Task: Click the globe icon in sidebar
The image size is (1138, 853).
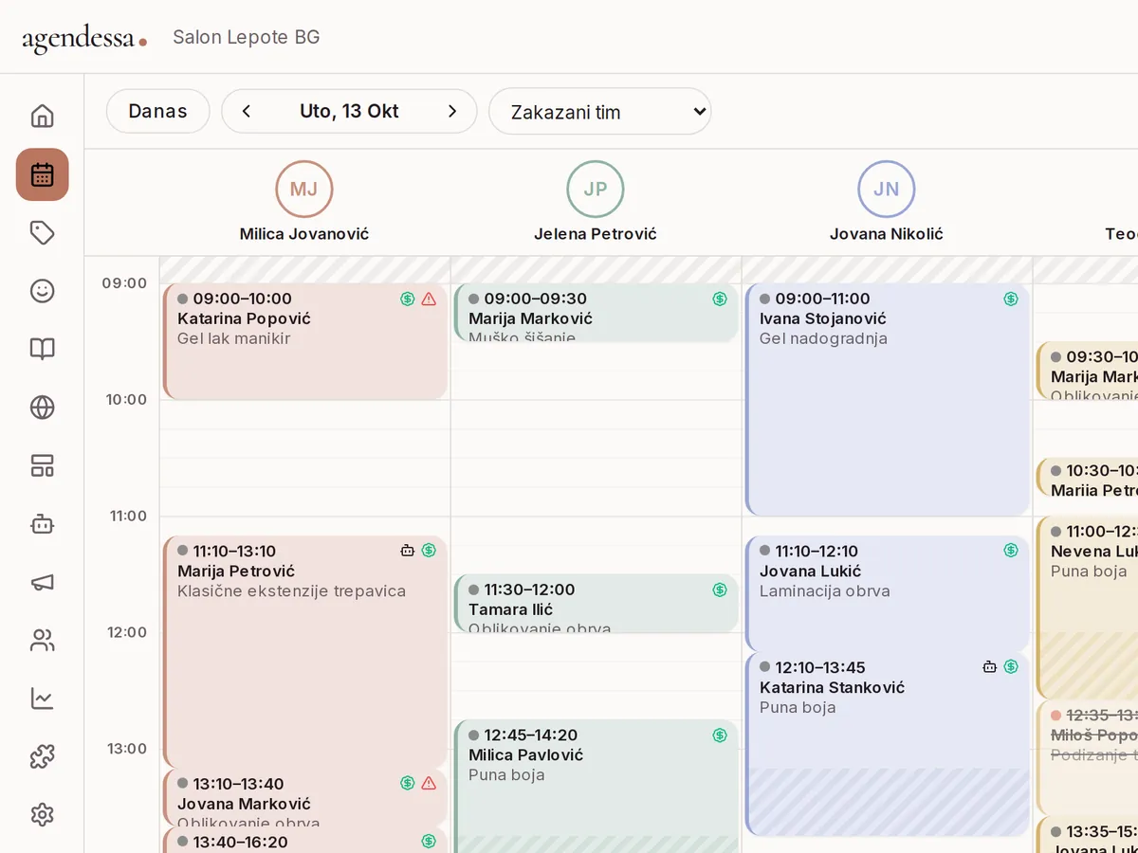Action: pos(42,408)
